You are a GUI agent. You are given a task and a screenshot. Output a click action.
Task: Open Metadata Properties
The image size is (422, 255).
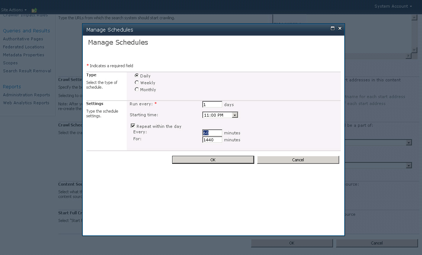[x=23, y=55]
